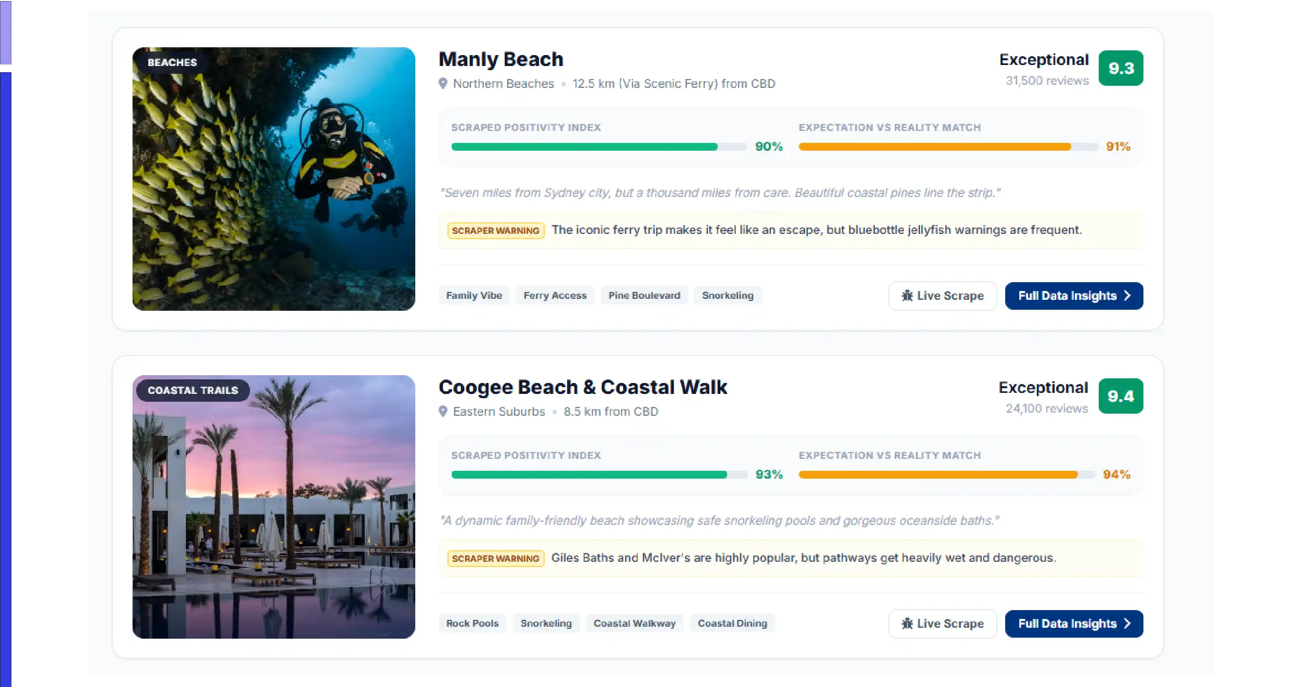Click Manly Beach expectation match bar at 91%

click(948, 147)
